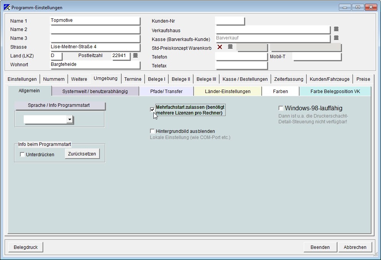Click the Wohnort field showing Bargteheide
Screen dimensions: 381x260
[95, 64]
